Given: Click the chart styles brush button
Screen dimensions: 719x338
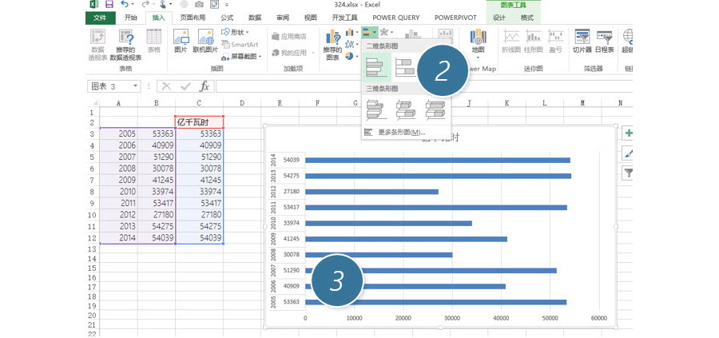Looking at the screenshot, I should coord(628,153).
